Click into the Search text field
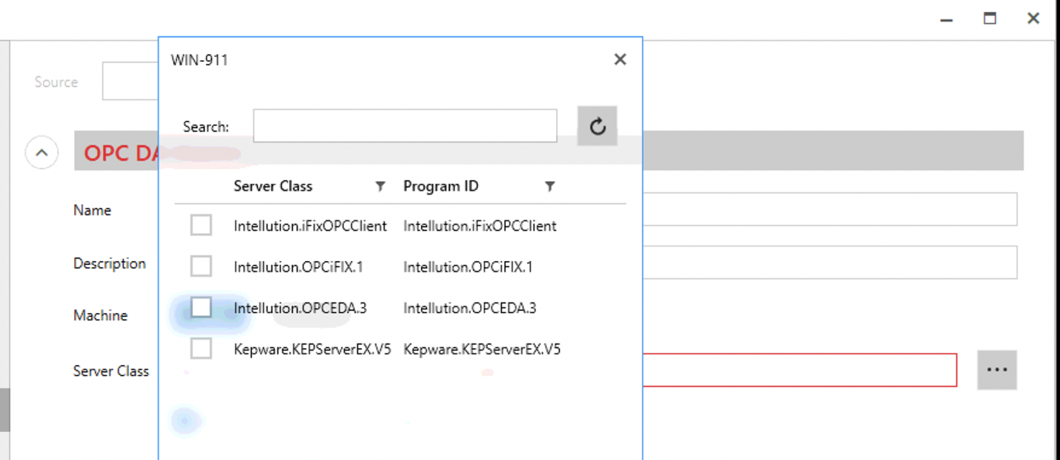 (x=405, y=125)
